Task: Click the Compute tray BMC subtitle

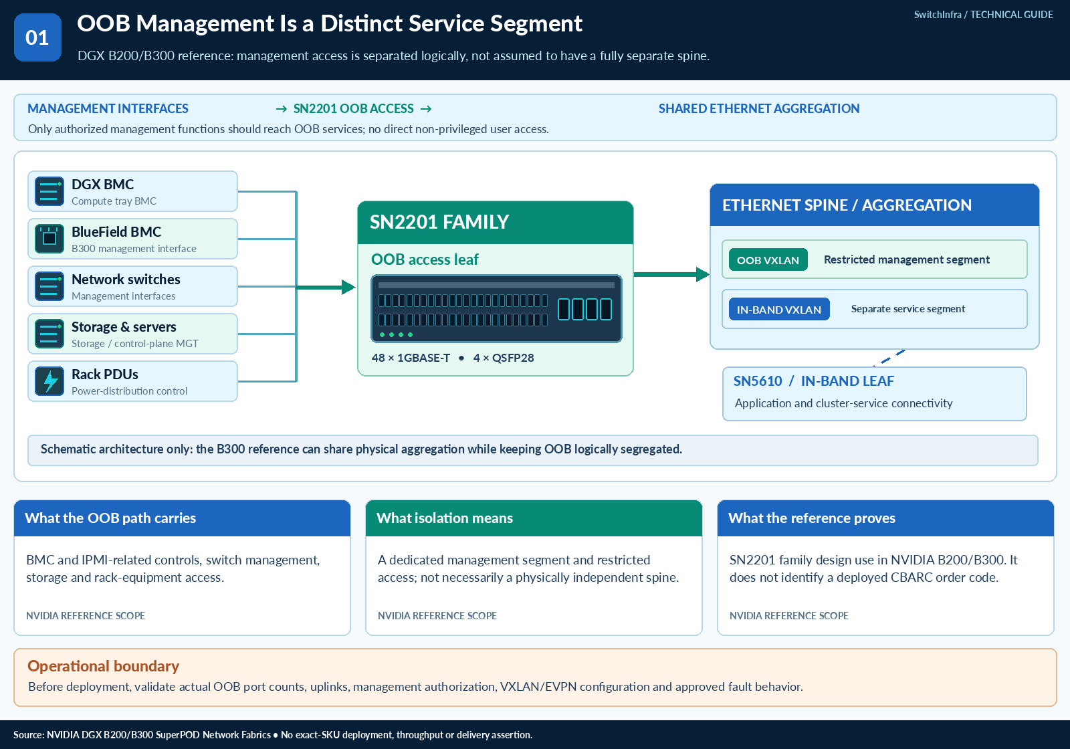Action: (114, 201)
